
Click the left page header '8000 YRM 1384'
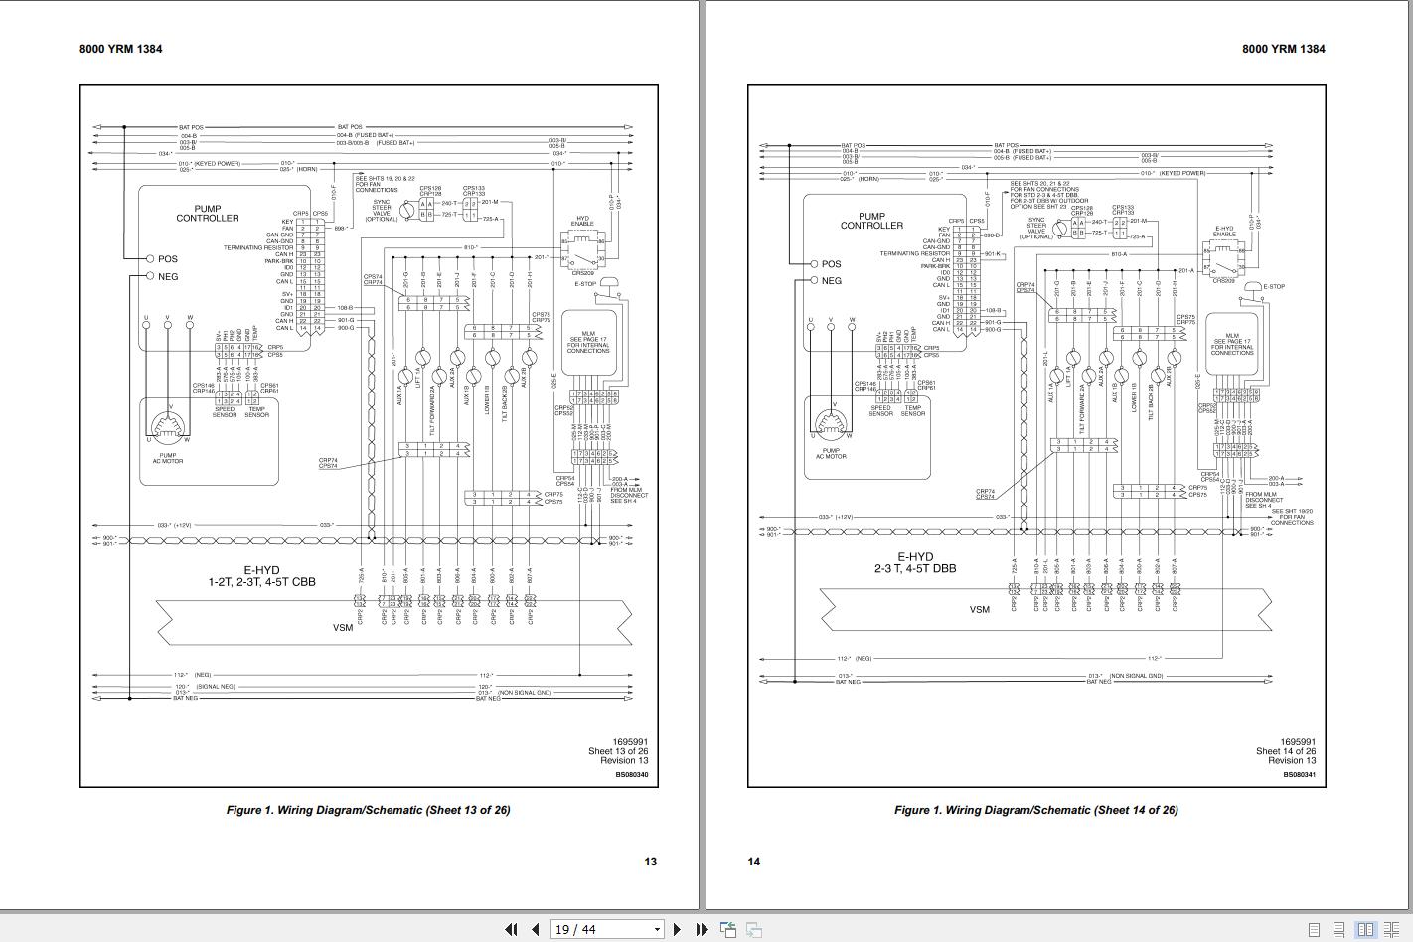point(121,49)
